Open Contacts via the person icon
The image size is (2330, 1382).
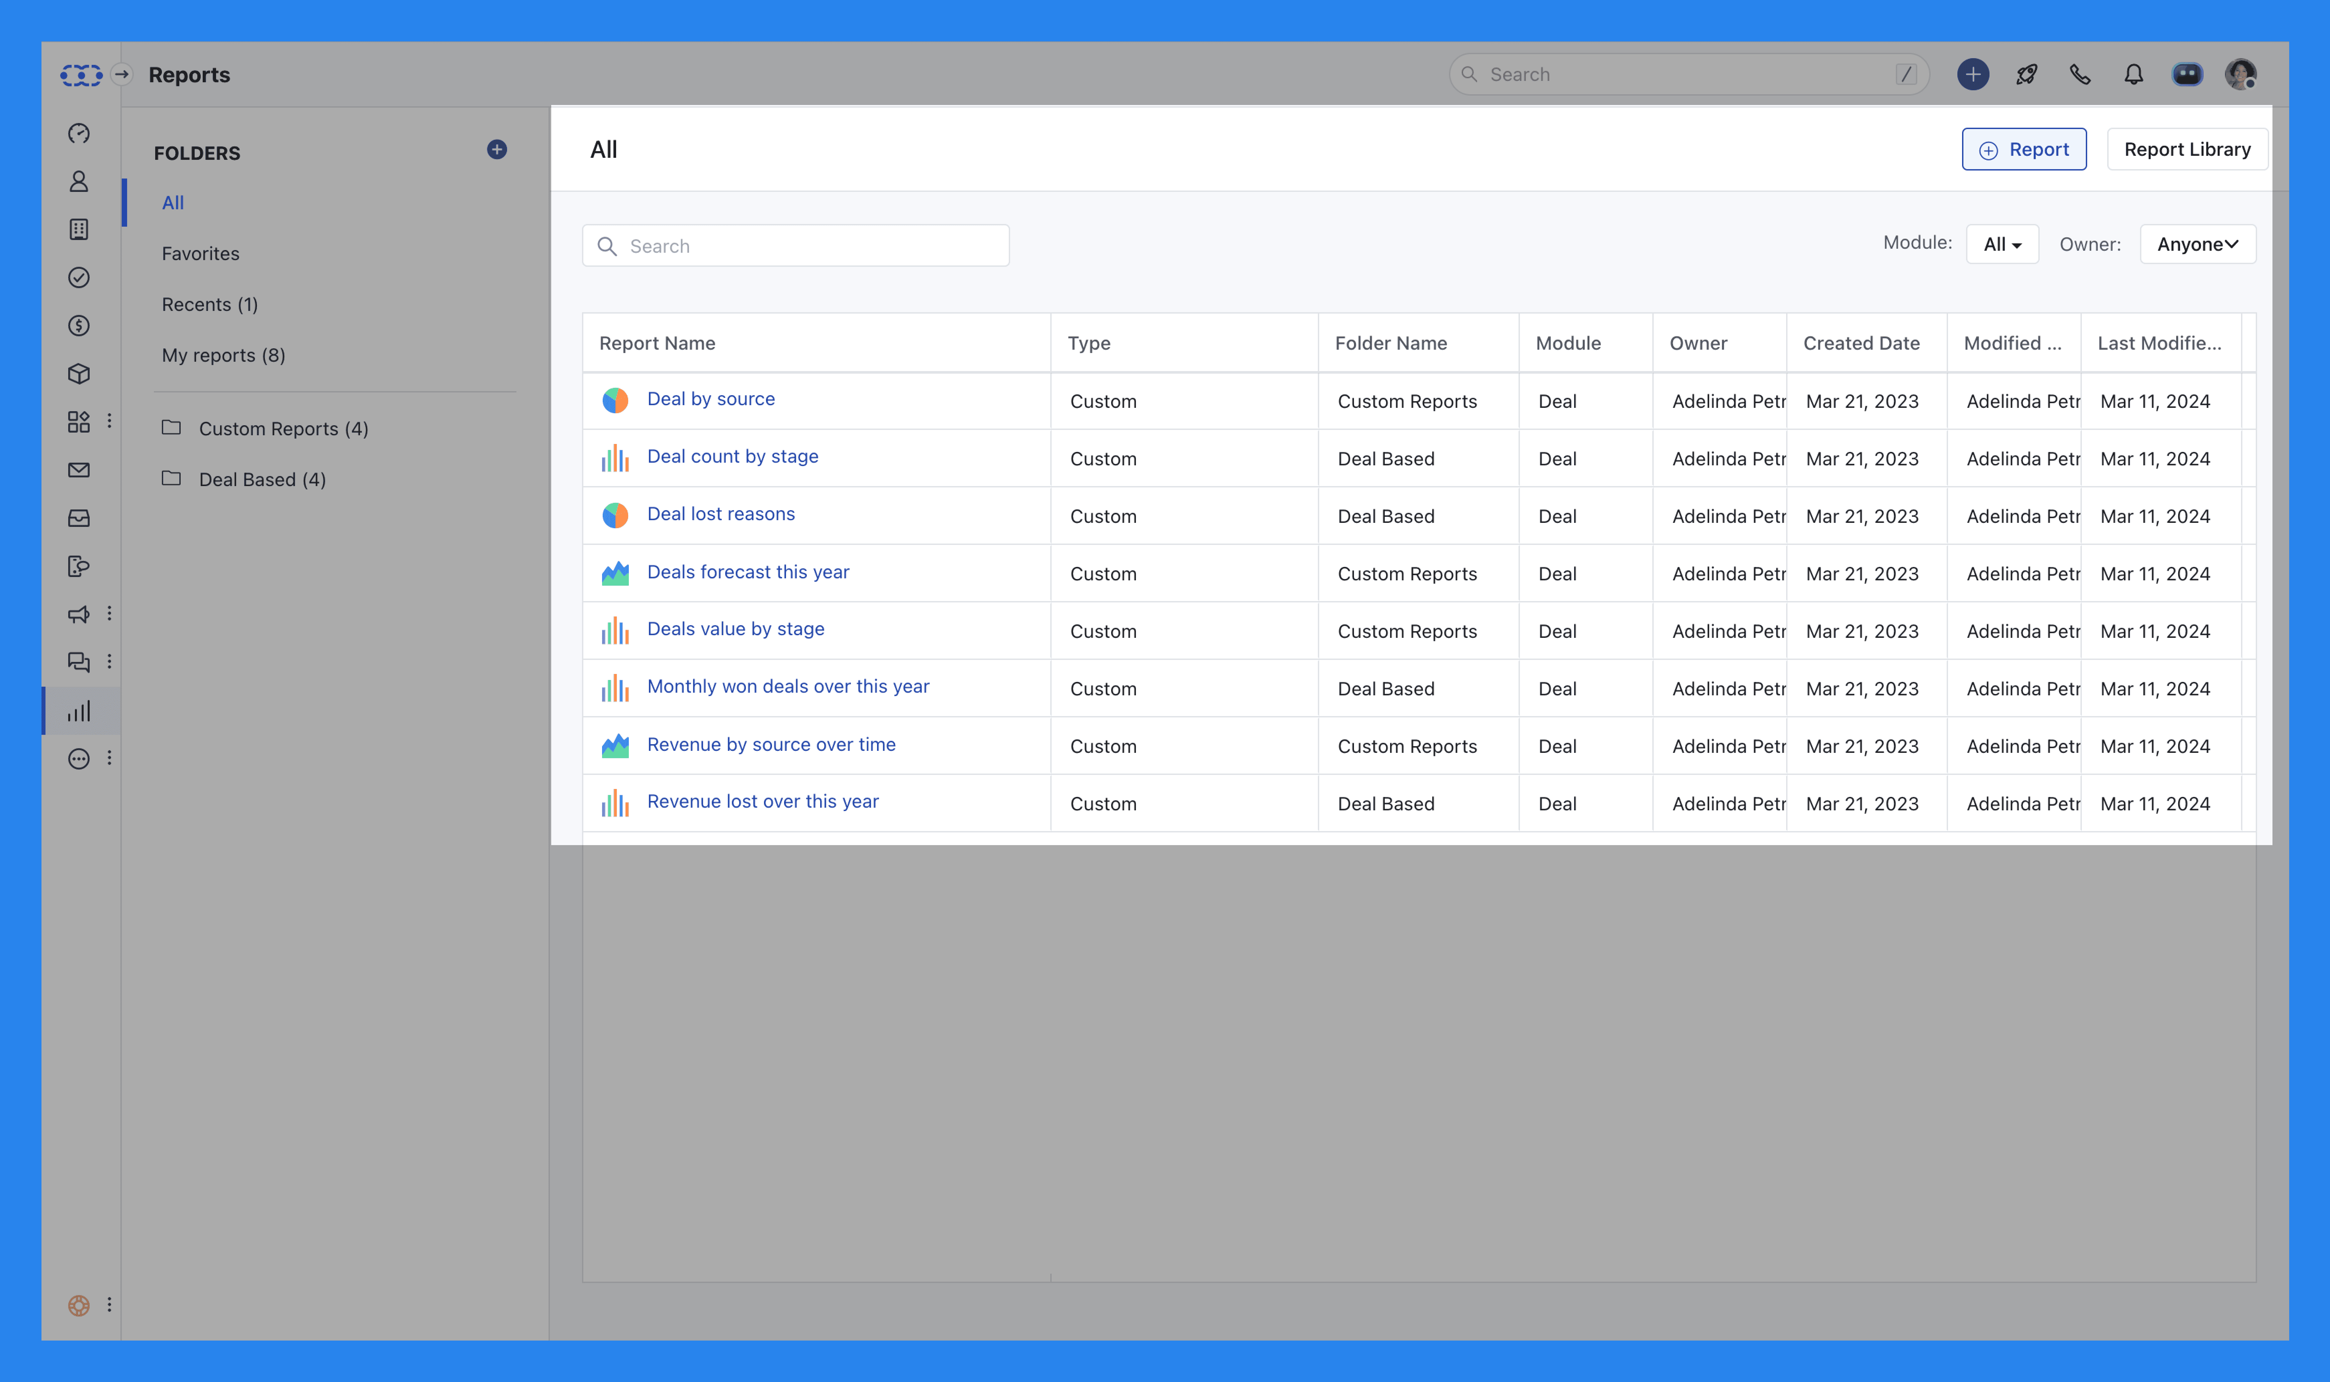[79, 182]
